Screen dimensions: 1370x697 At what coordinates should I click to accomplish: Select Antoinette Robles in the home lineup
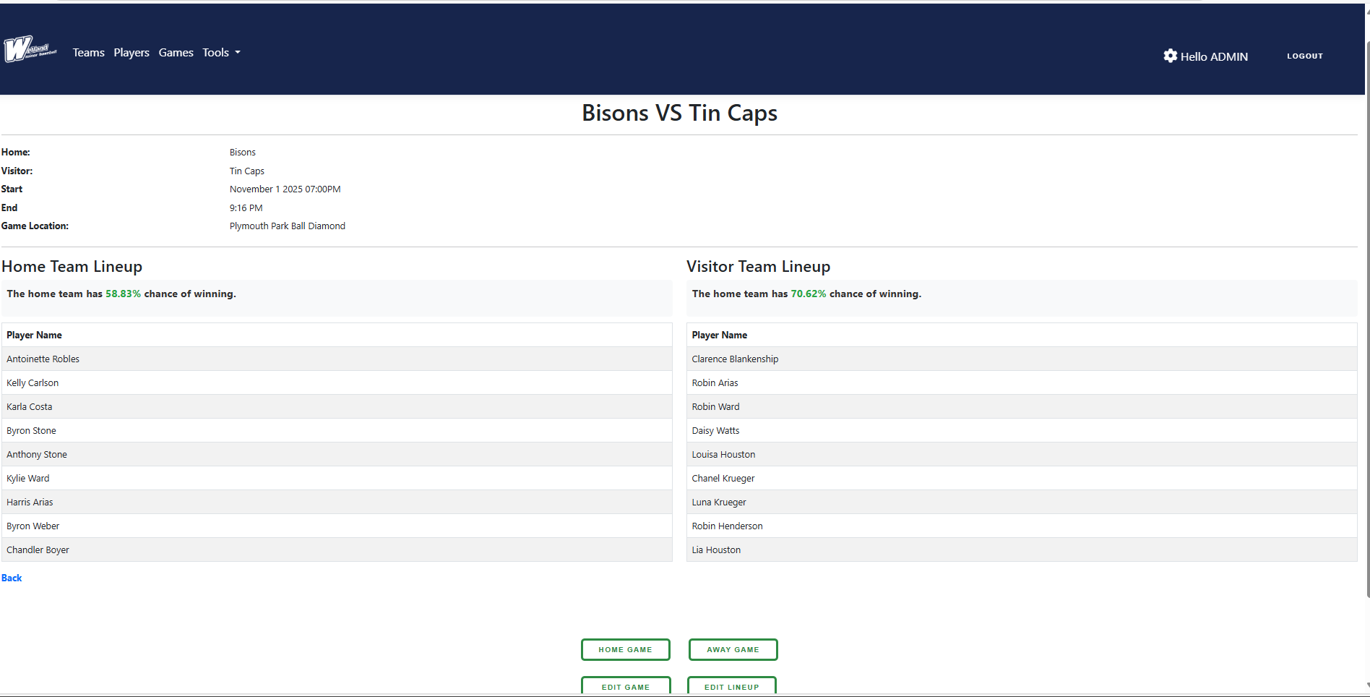[x=43, y=359]
